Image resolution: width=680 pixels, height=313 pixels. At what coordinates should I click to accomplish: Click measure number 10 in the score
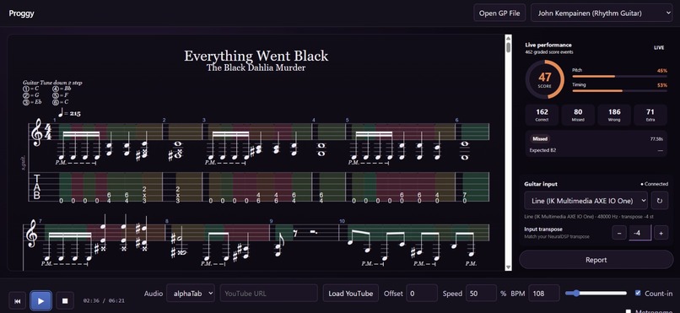pyautogui.click(x=342, y=221)
